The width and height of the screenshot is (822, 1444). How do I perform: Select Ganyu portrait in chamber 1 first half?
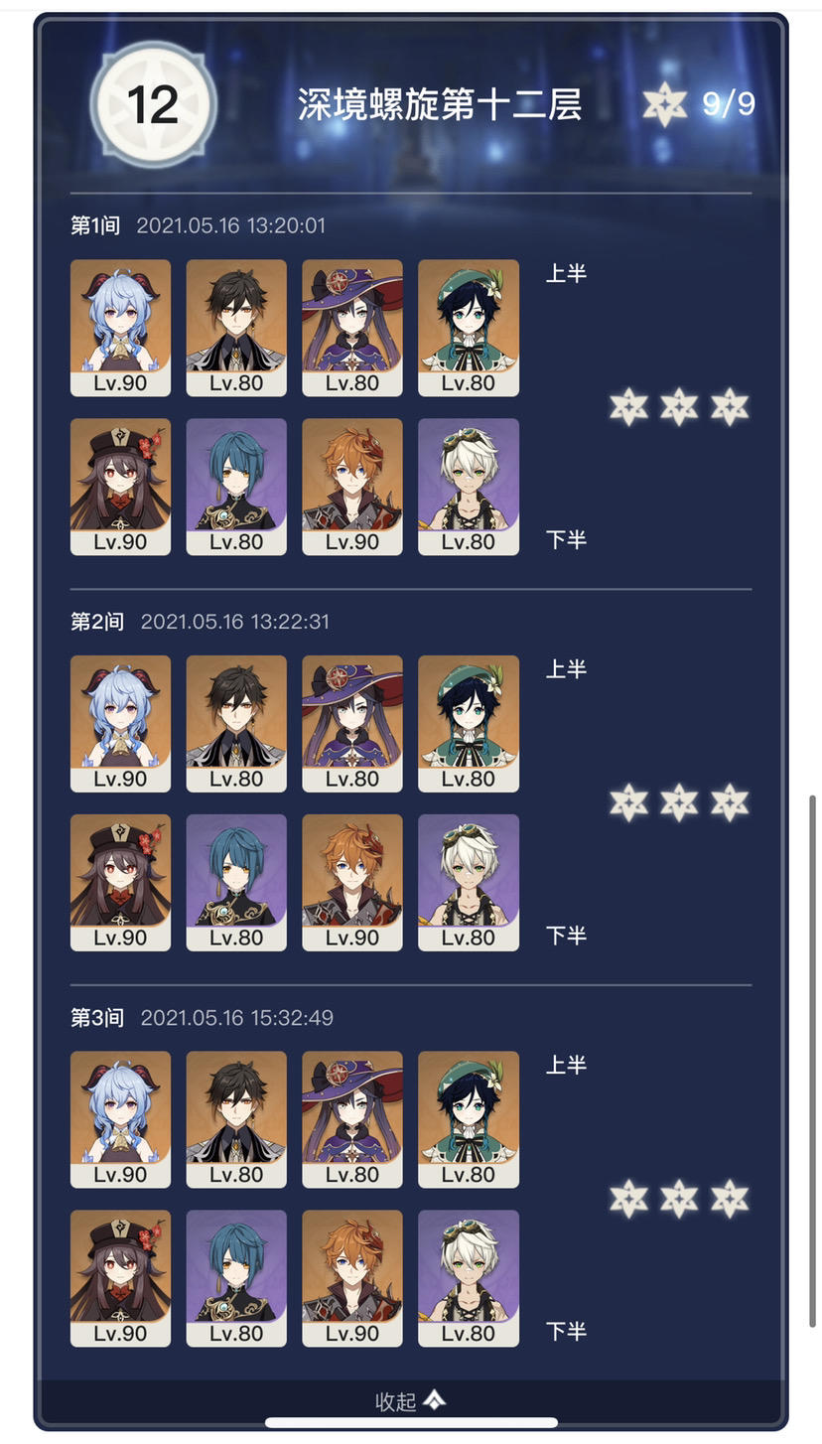pyautogui.click(x=120, y=329)
